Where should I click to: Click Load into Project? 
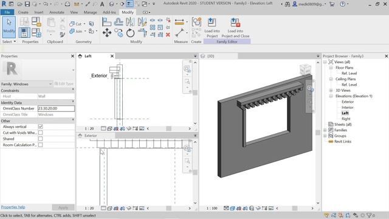pyautogui.click(x=212, y=27)
